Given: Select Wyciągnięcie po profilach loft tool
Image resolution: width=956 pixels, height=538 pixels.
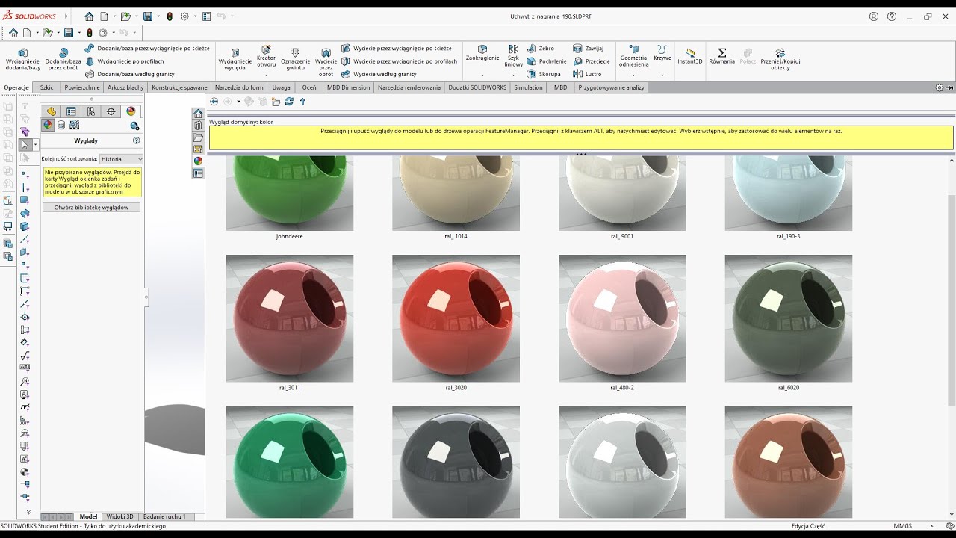Looking at the screenshot, I should pyautogui.click(x=125, y=61).
